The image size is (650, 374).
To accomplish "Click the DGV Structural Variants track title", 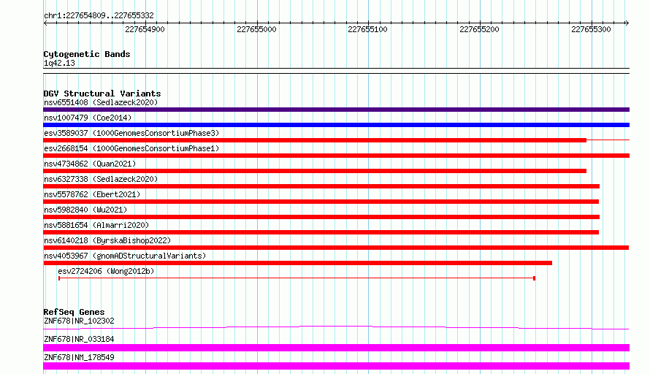I will (x=102, y=93).
